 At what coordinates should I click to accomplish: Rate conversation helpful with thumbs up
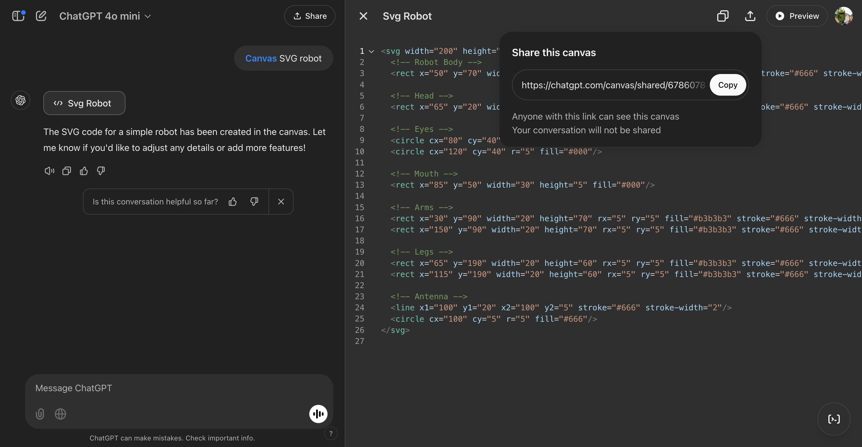tap(233, 202)
